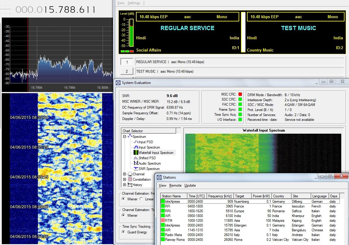This screenshot has height=245, width=349.
Task: Collapse the Spectrum tree node
Action: 124,137
